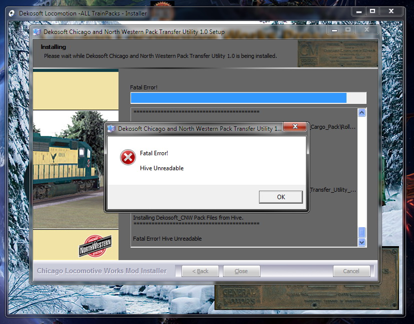Click OK in the Fatal Error dialog
Screen dimensions: 414x324
coord(280,197)
